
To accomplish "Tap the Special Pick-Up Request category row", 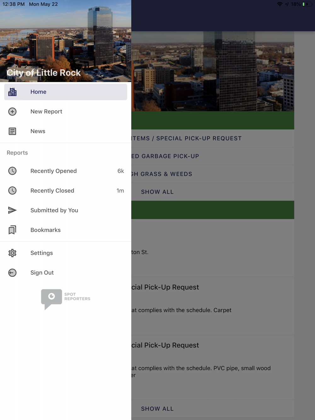I will click(x=213, y=138).
